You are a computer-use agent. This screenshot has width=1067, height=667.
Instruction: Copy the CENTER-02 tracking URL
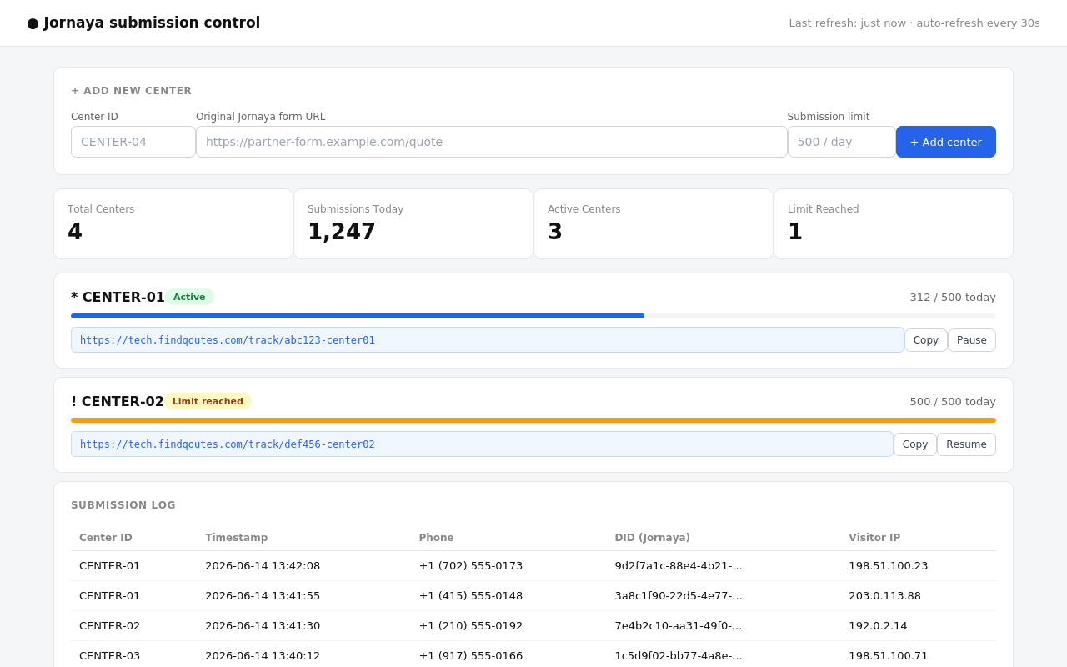coord(915,444)
